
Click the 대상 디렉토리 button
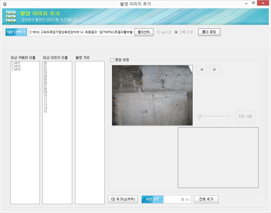[16, 32]
